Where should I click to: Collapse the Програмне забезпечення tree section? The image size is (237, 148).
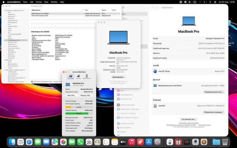[x=5, y=70]
